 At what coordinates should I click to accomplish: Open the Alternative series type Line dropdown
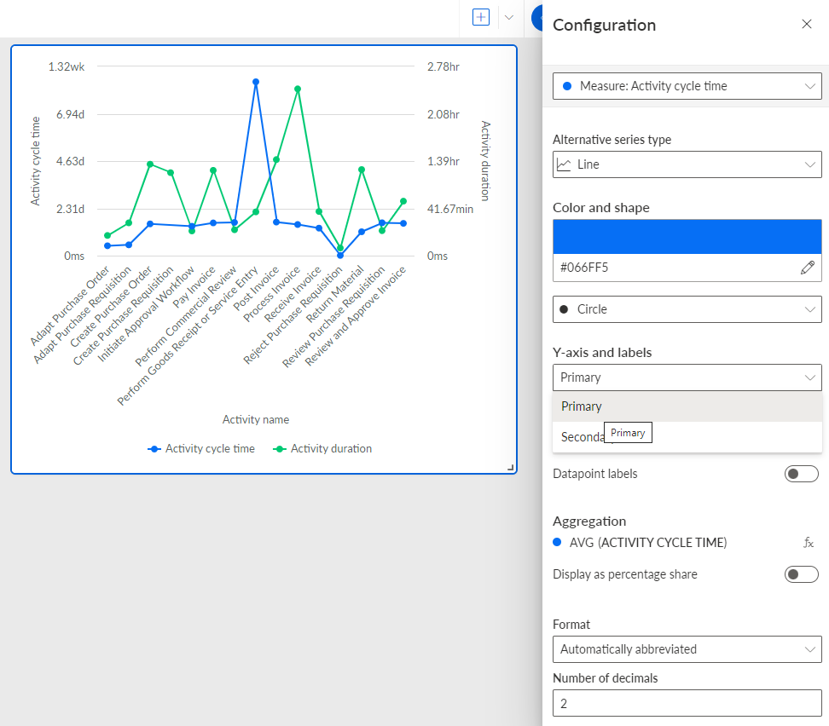[x=687, y=164]
